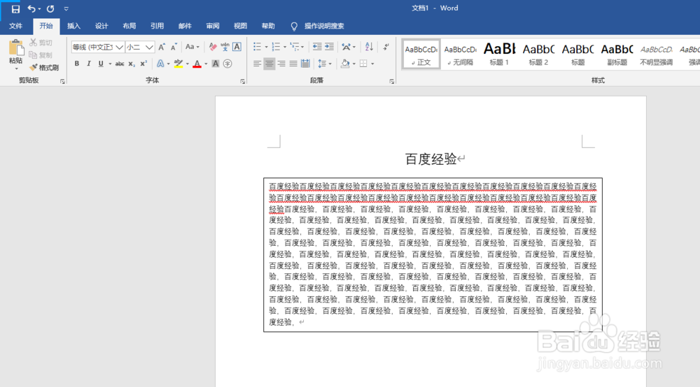Open the borders dropdown
This screenshot has height=387, width=700.
372,64
